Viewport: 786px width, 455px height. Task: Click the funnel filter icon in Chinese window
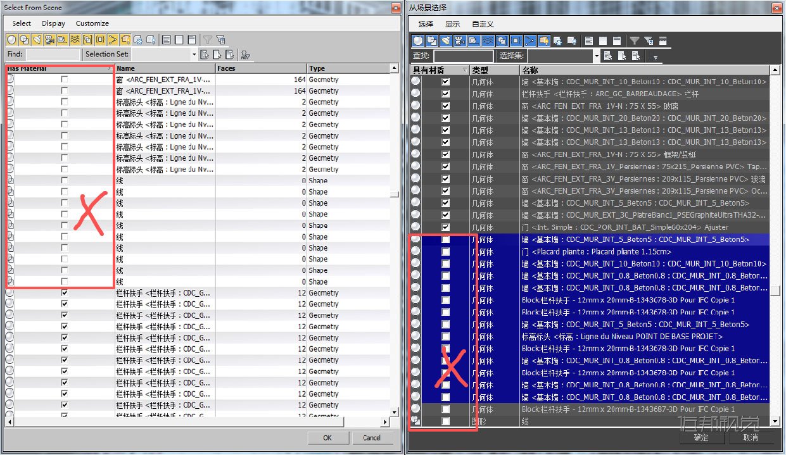pyautogui.click(x=634, y=41)
